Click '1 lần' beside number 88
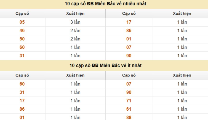This screenshot has height=120, width=208. 182,118
